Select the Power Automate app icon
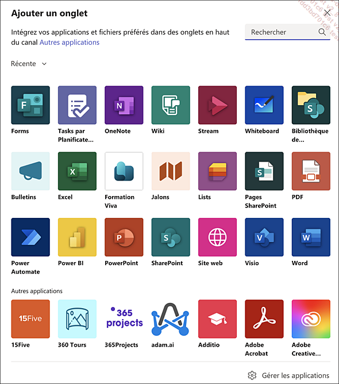This screenshot has height=384, width=339. [x=30, y=237]
